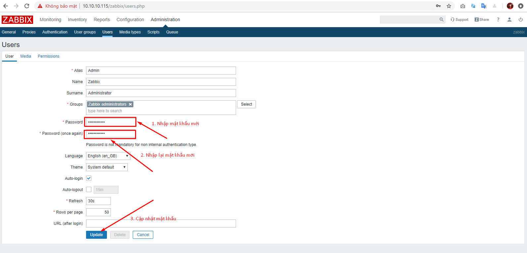Go to the Authentication submenu
The image size is (527, 253).
coord(55,32)
